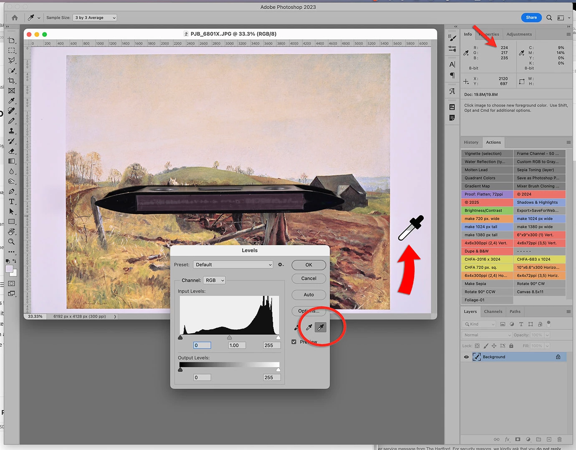Screen dimensions: 576x450
Task: Select the Polygonal Lasso tool
Action: click(x=12, y=60)
